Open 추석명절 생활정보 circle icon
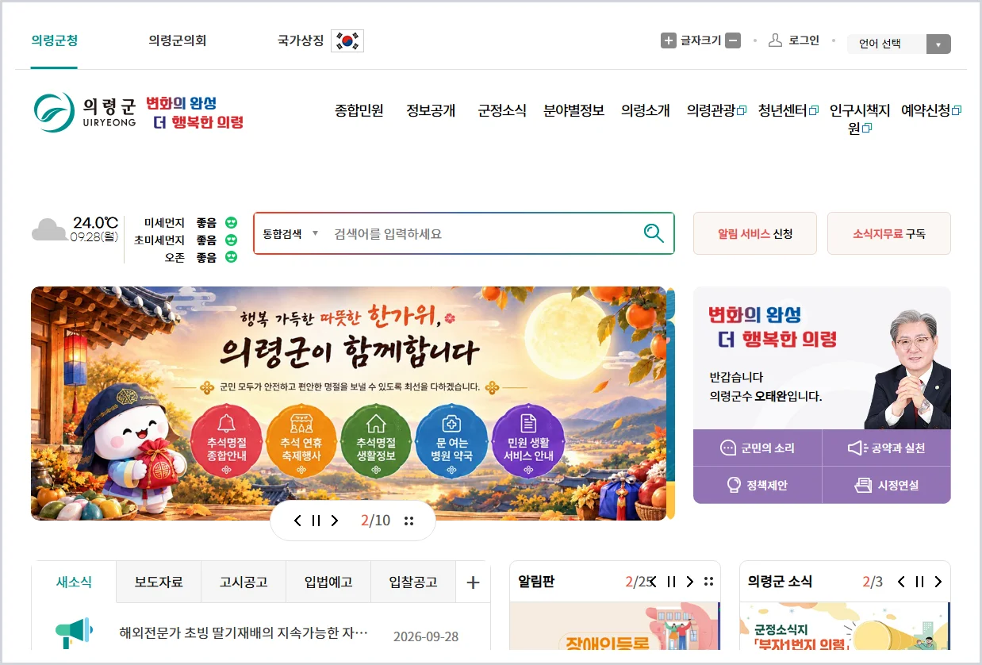This screenshot has height=665, width=982. click(376, 441)
